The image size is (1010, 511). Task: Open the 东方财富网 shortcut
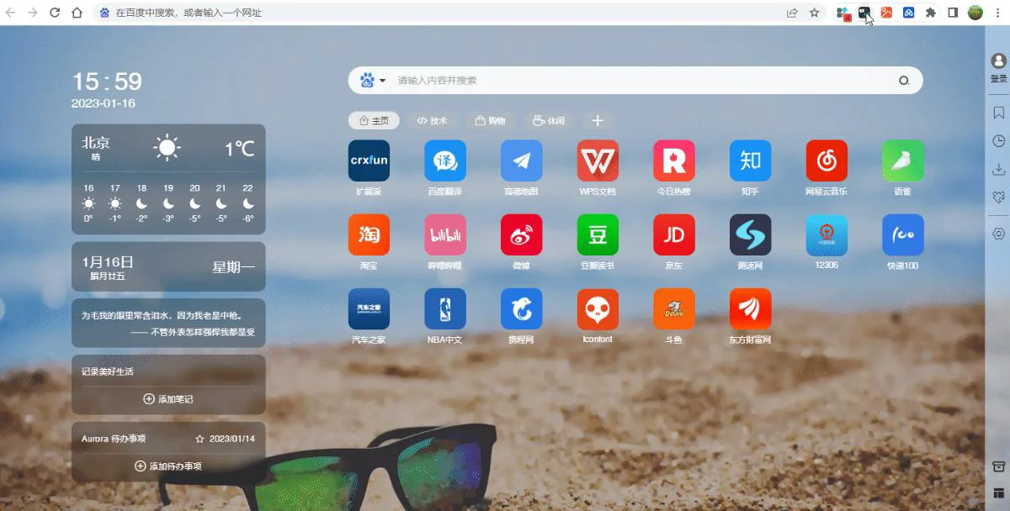click(x=750, y=309)
